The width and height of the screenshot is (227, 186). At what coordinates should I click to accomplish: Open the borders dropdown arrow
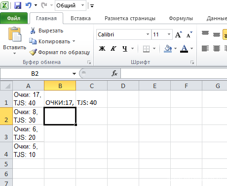coord(154,48)
